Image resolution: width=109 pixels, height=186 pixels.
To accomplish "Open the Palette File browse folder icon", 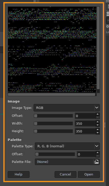I will point(96,162).
